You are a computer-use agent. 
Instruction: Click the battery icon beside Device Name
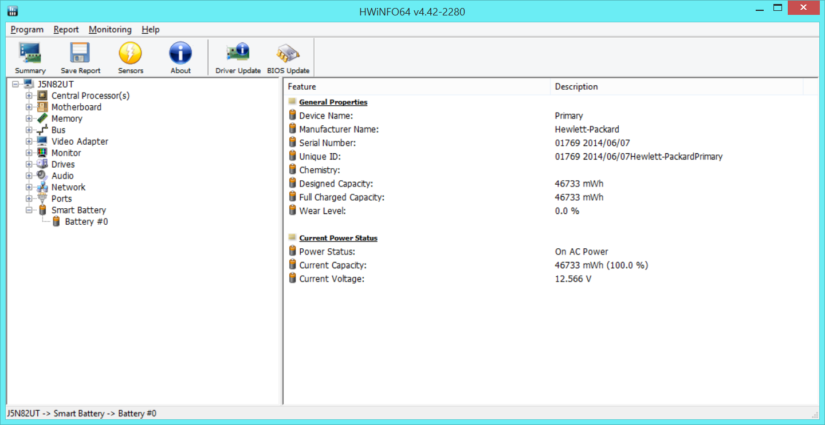coord(292,116)
